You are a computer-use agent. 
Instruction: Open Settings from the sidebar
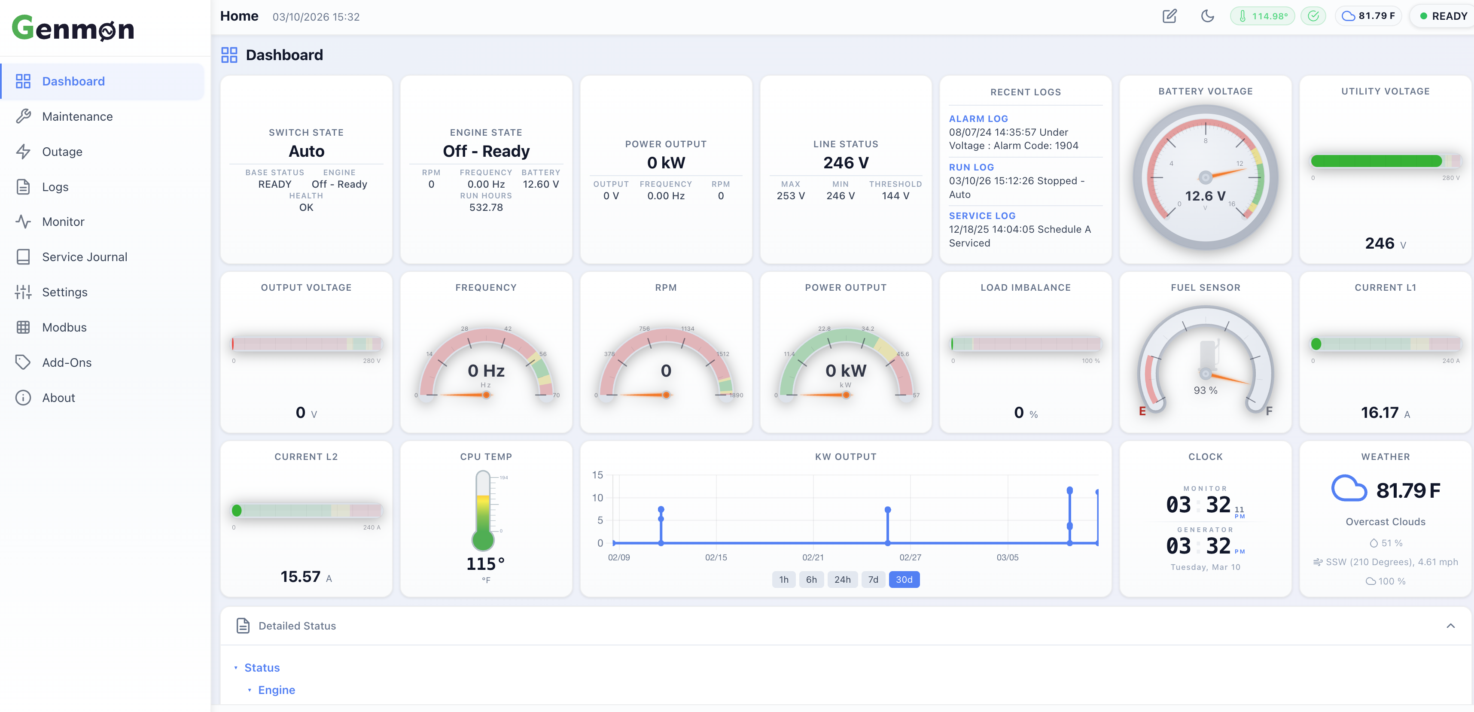click(x=65, y=292)
